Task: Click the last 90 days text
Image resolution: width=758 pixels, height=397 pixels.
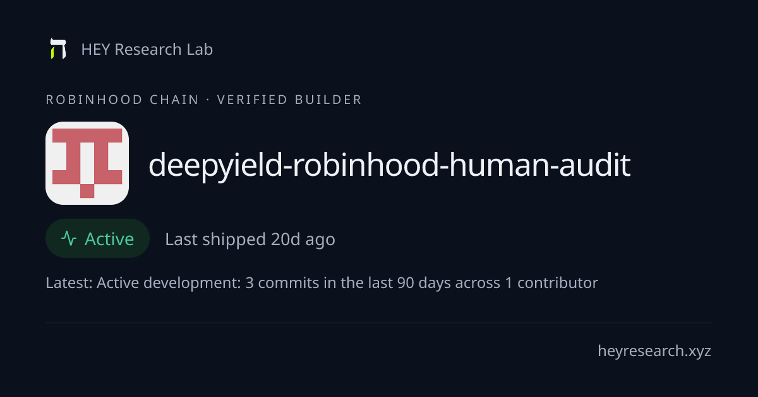Action: tap(409, 283)
